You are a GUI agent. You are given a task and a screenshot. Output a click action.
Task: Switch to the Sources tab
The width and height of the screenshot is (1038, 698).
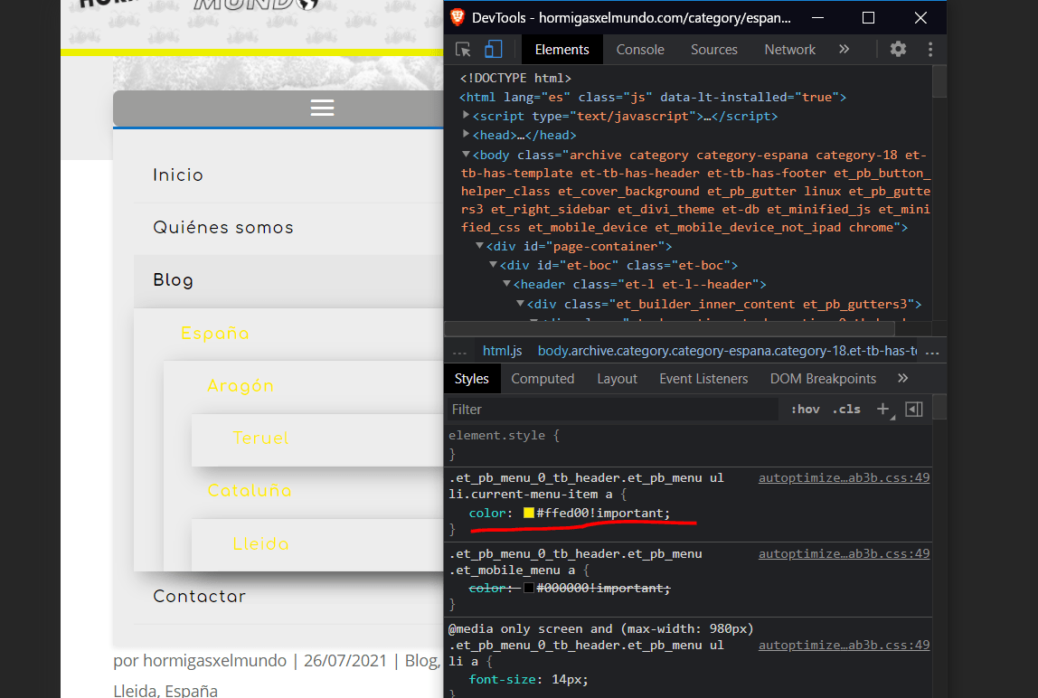[713, 50]
